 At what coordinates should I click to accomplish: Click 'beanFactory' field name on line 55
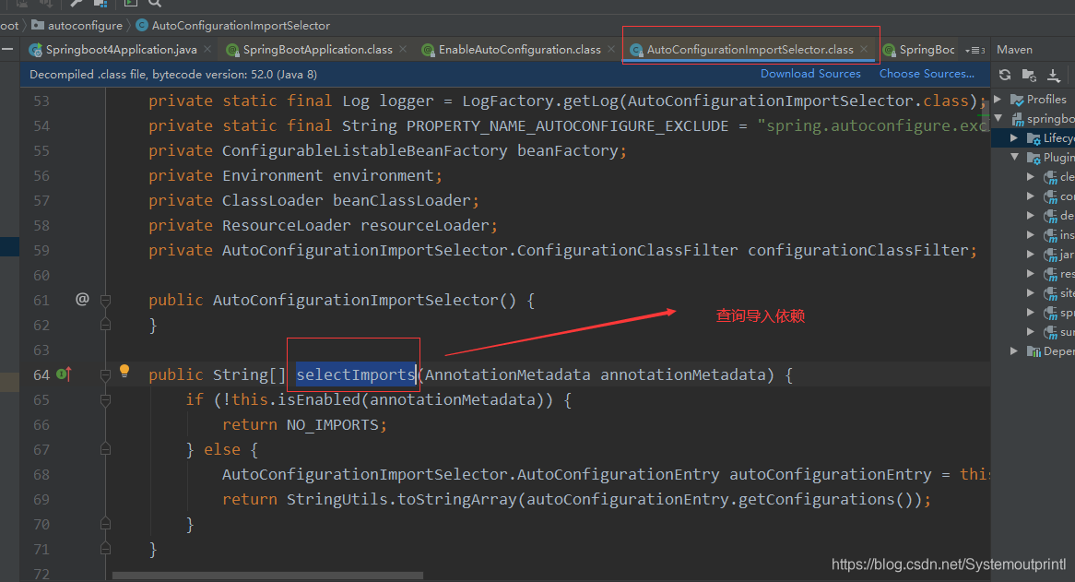[567, 151]
